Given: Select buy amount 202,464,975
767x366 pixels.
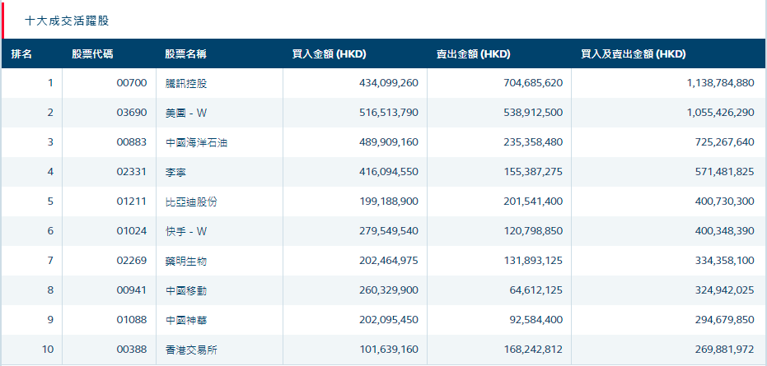Looking at the screenshot, I should pos(389,261).
